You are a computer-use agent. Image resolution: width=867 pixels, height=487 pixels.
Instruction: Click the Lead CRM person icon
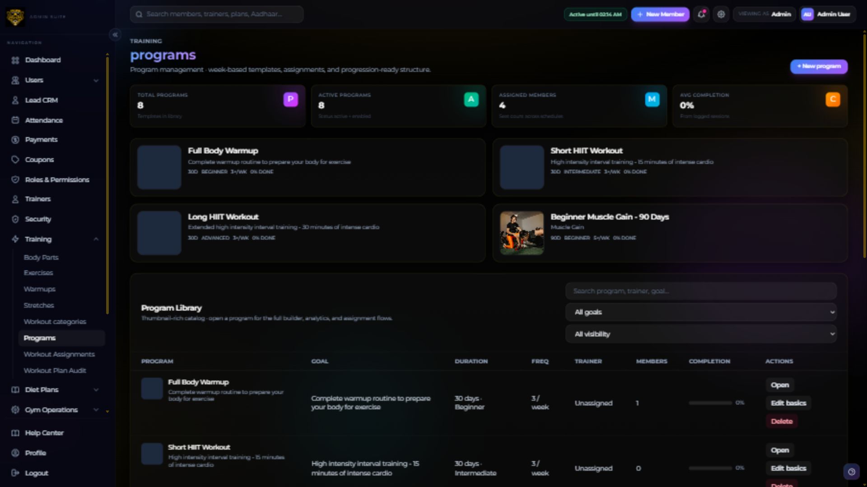click(15, 100)
